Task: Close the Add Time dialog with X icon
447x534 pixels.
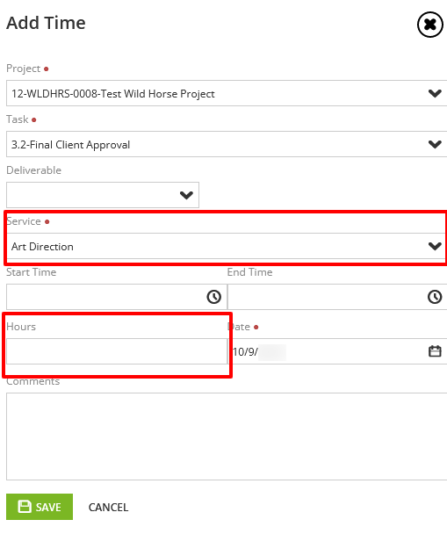Action: coord(430,25)
